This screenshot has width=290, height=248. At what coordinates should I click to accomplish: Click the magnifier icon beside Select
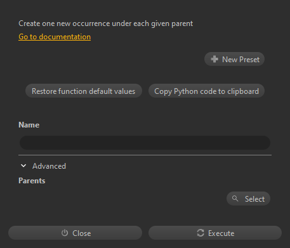(235, 199)
